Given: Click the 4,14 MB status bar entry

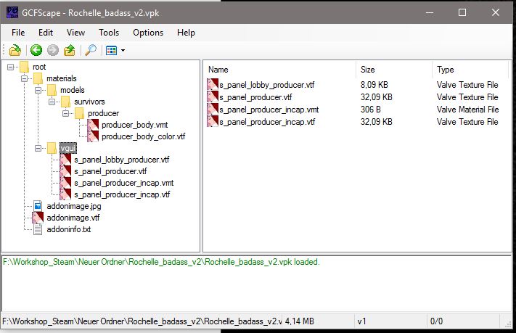Looking at the screenshot, I should (x=300, y=321).
